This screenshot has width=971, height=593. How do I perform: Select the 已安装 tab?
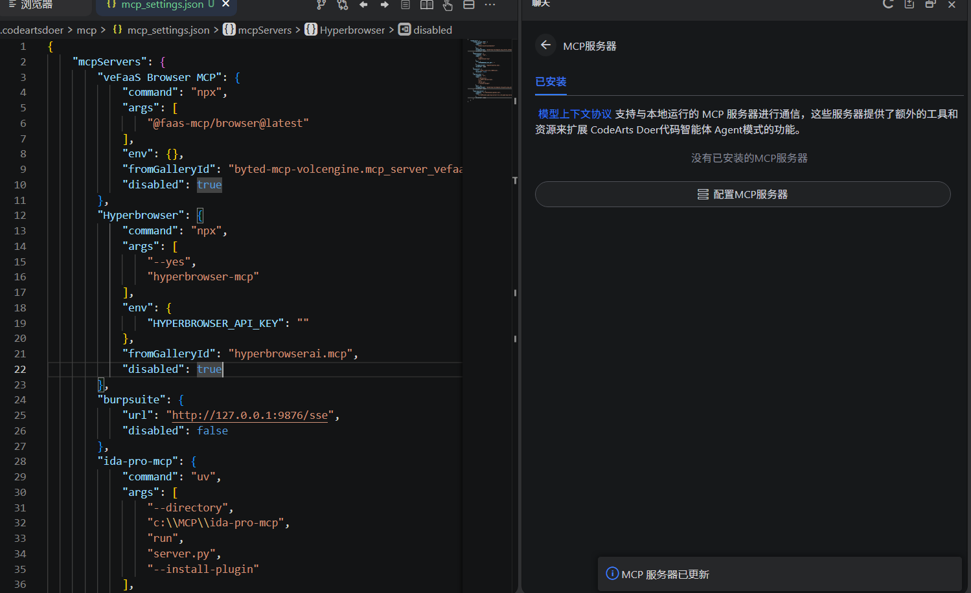click(x=551, y=82)
